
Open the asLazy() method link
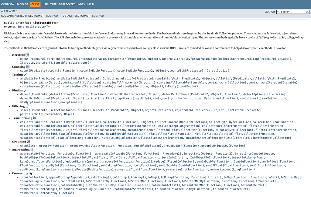284,59
